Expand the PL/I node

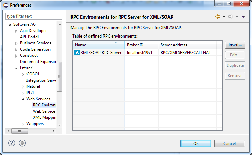[x=23, y=93]
